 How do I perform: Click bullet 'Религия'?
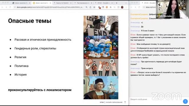[20, 57]
